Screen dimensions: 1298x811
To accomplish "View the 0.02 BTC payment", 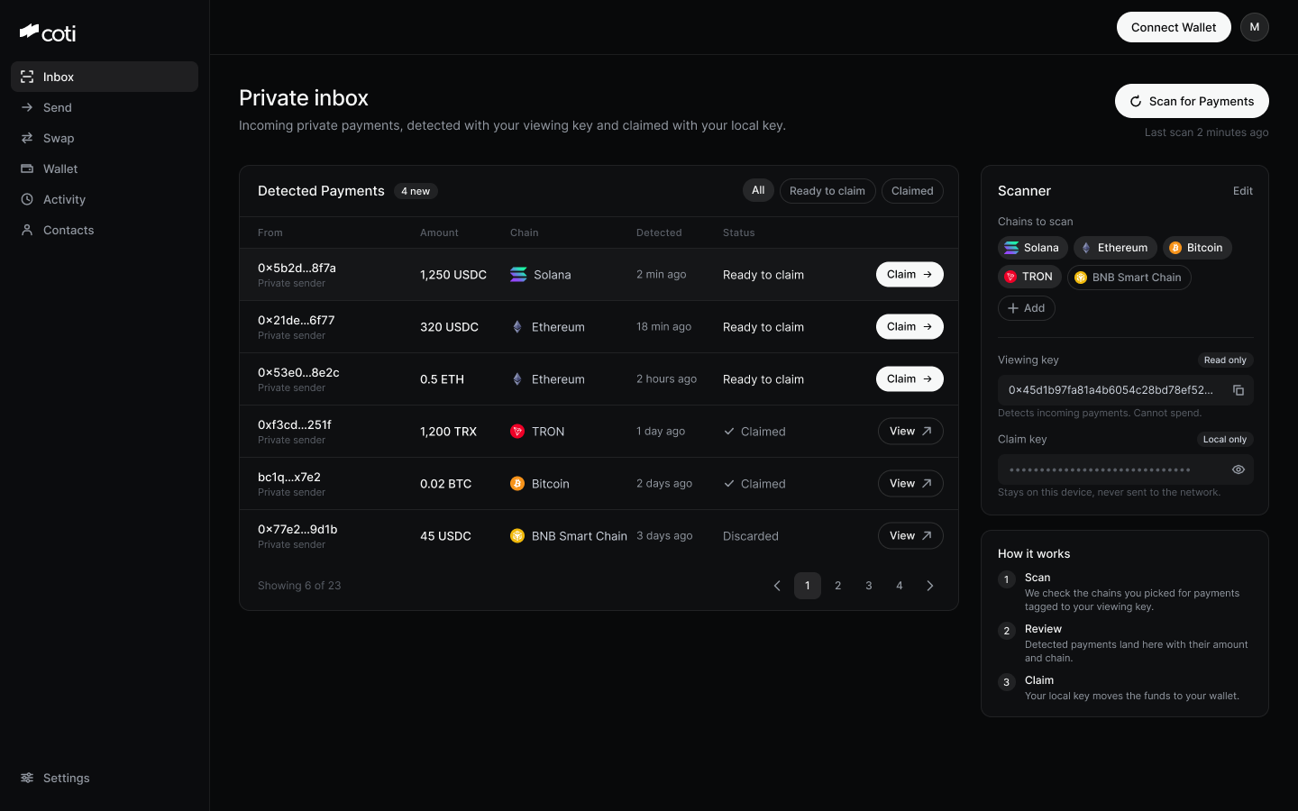I will tap(910, 484).
